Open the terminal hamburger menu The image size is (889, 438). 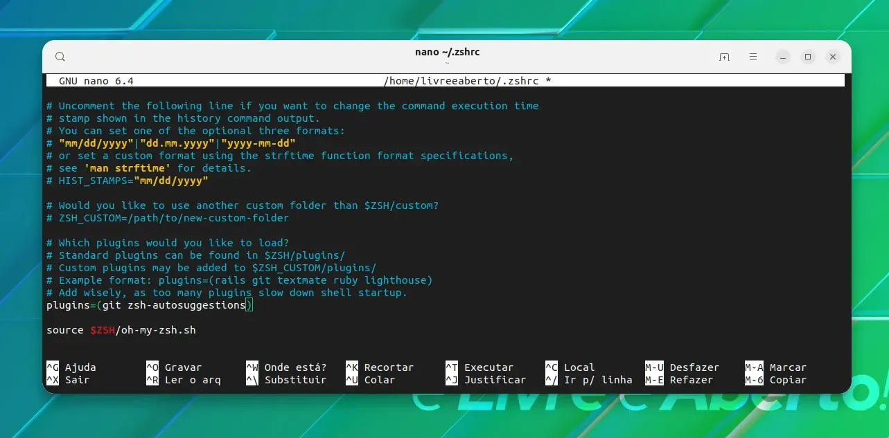tap(753, 57)
